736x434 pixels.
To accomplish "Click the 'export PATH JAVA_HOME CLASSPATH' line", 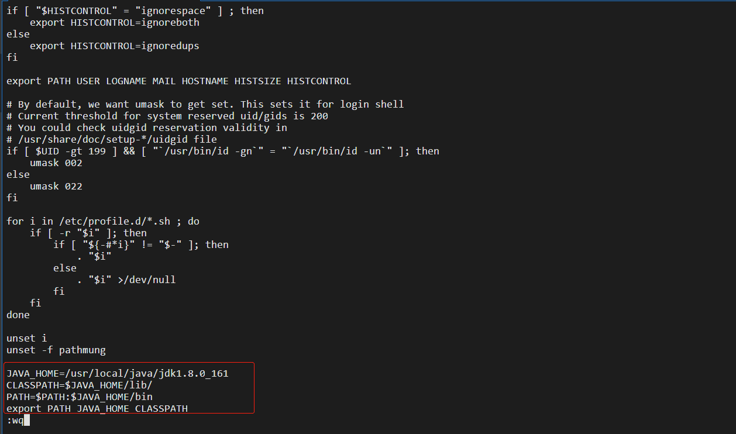I will pos(97,408).
